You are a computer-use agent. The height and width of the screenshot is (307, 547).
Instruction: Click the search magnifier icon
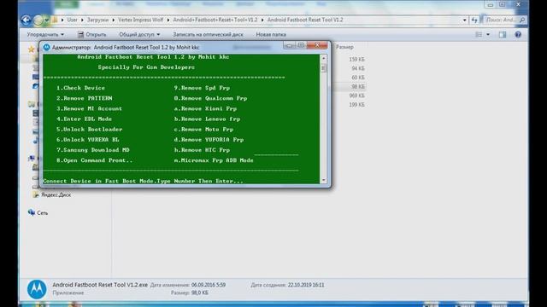click(522, 20)
